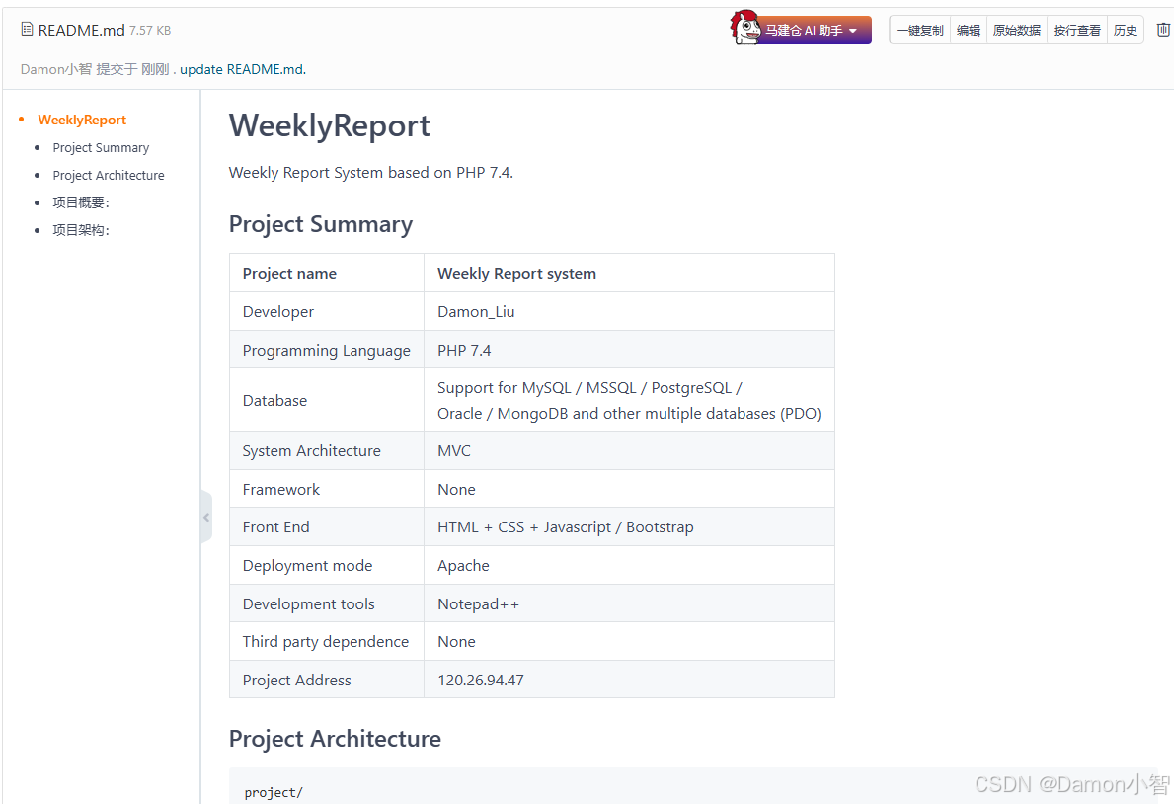The height and width of the screenshot is (804, 1174).
Task: Click the 'System Architecture' cell
Action: pyautogui.click(x=327, y=451)
